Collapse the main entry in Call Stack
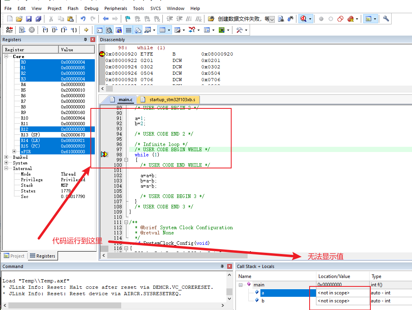The image size is (412, 310). (x=240, y=285)
